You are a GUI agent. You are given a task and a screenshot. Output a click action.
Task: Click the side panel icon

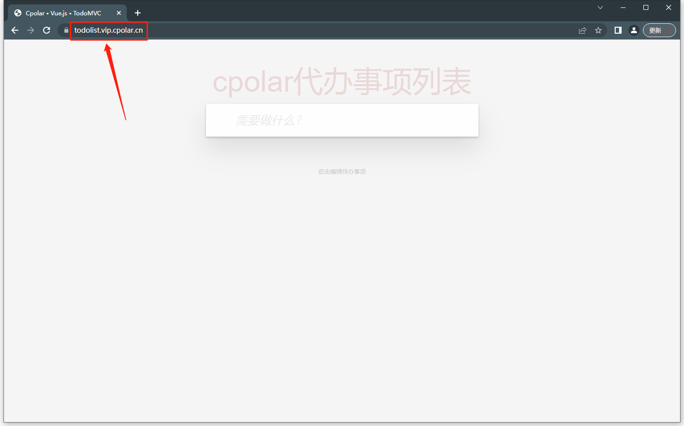point(618,30)
